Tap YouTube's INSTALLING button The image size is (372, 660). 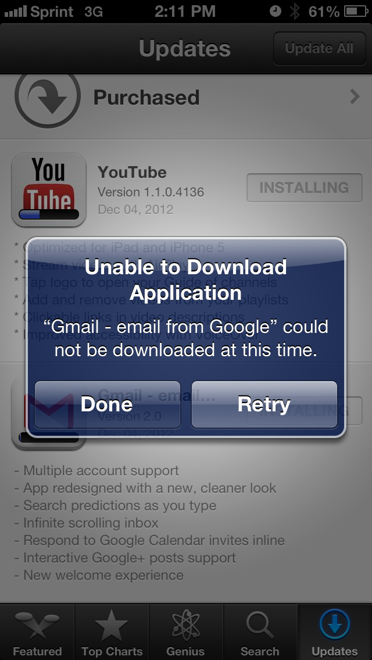pyautogui.click(x=304, y=187)
